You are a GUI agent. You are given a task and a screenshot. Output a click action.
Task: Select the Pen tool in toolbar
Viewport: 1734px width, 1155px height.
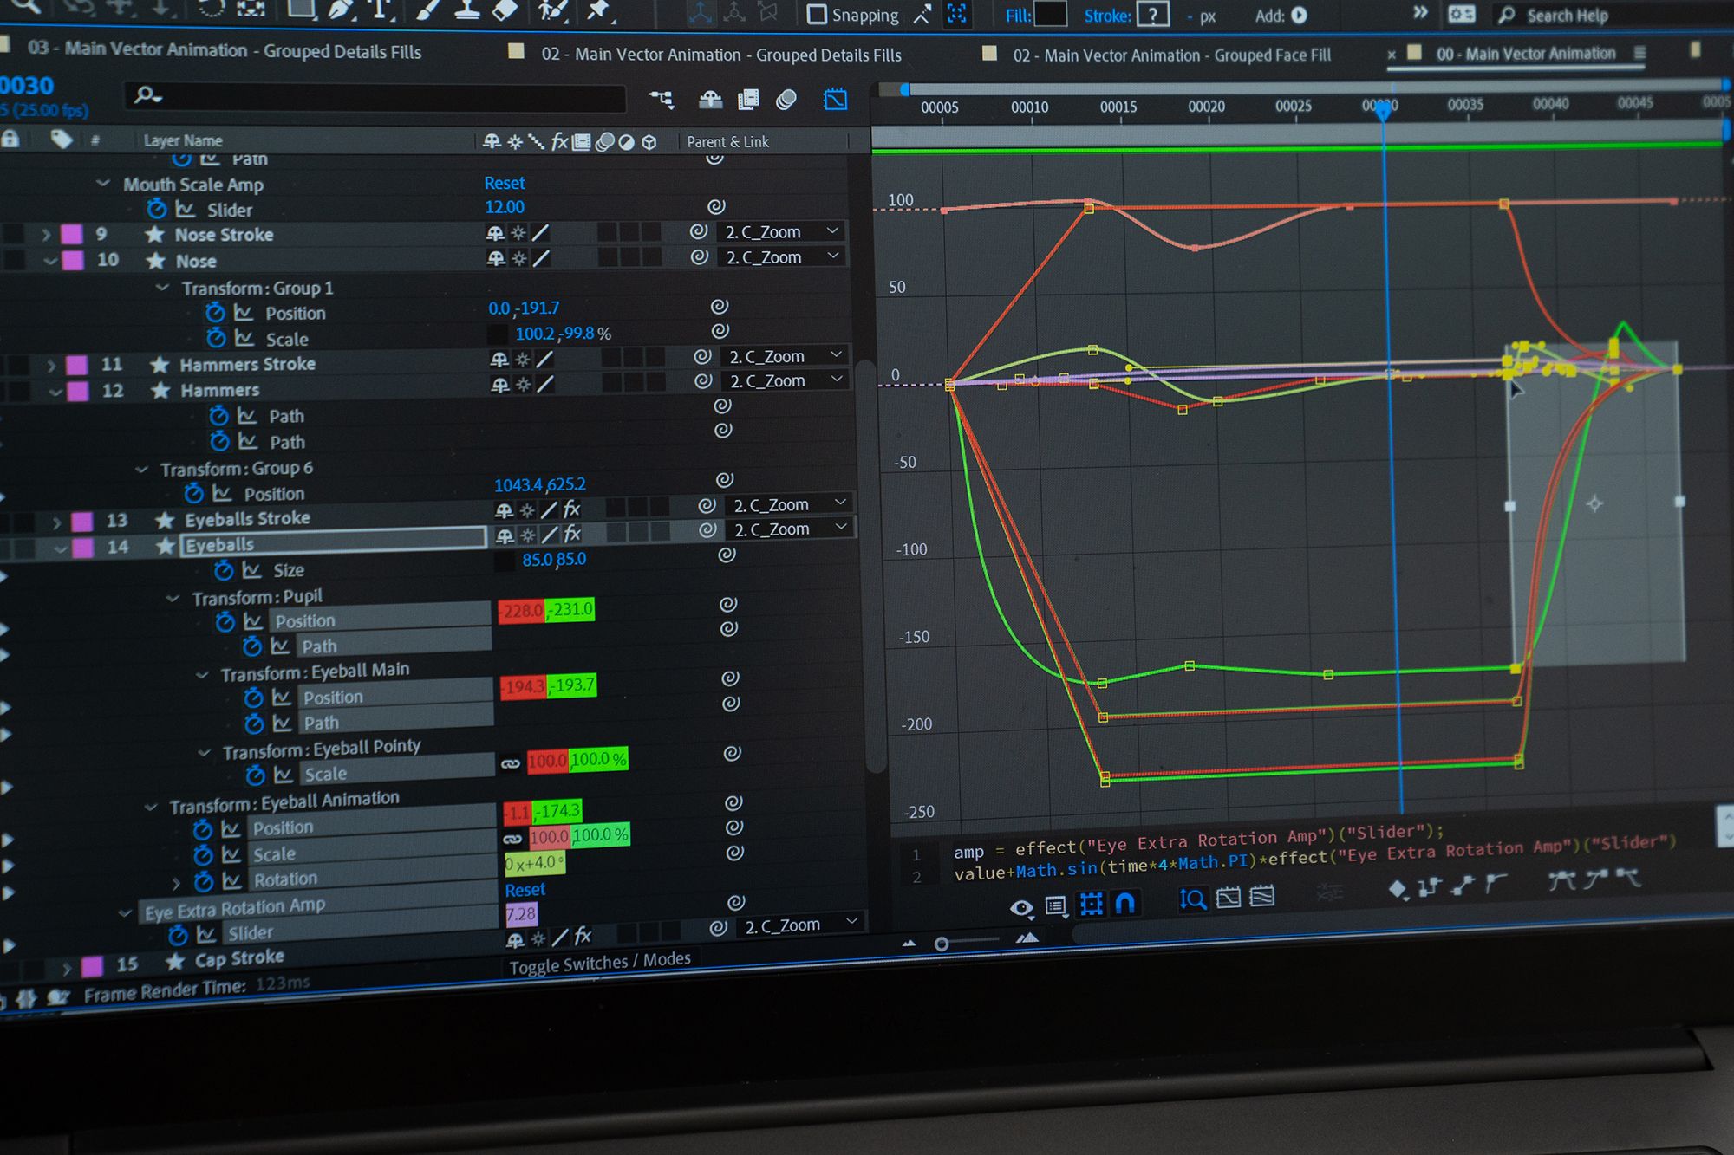pyautogui.click(x=341, y=10)
